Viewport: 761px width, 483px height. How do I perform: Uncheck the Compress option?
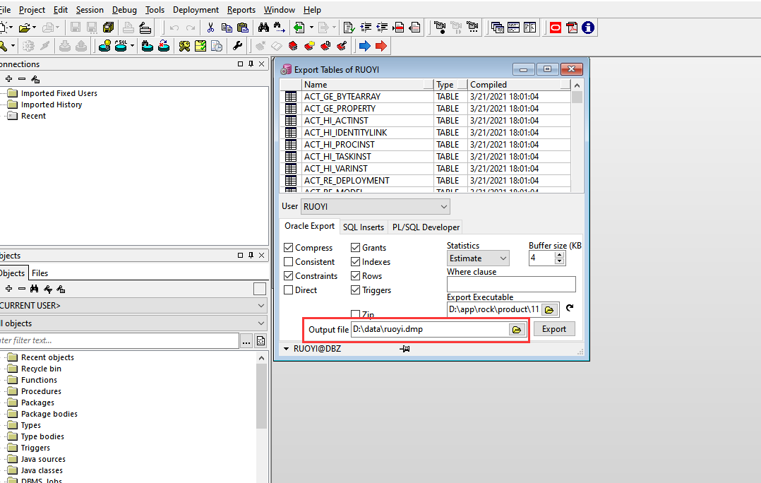tap(287, 247)
